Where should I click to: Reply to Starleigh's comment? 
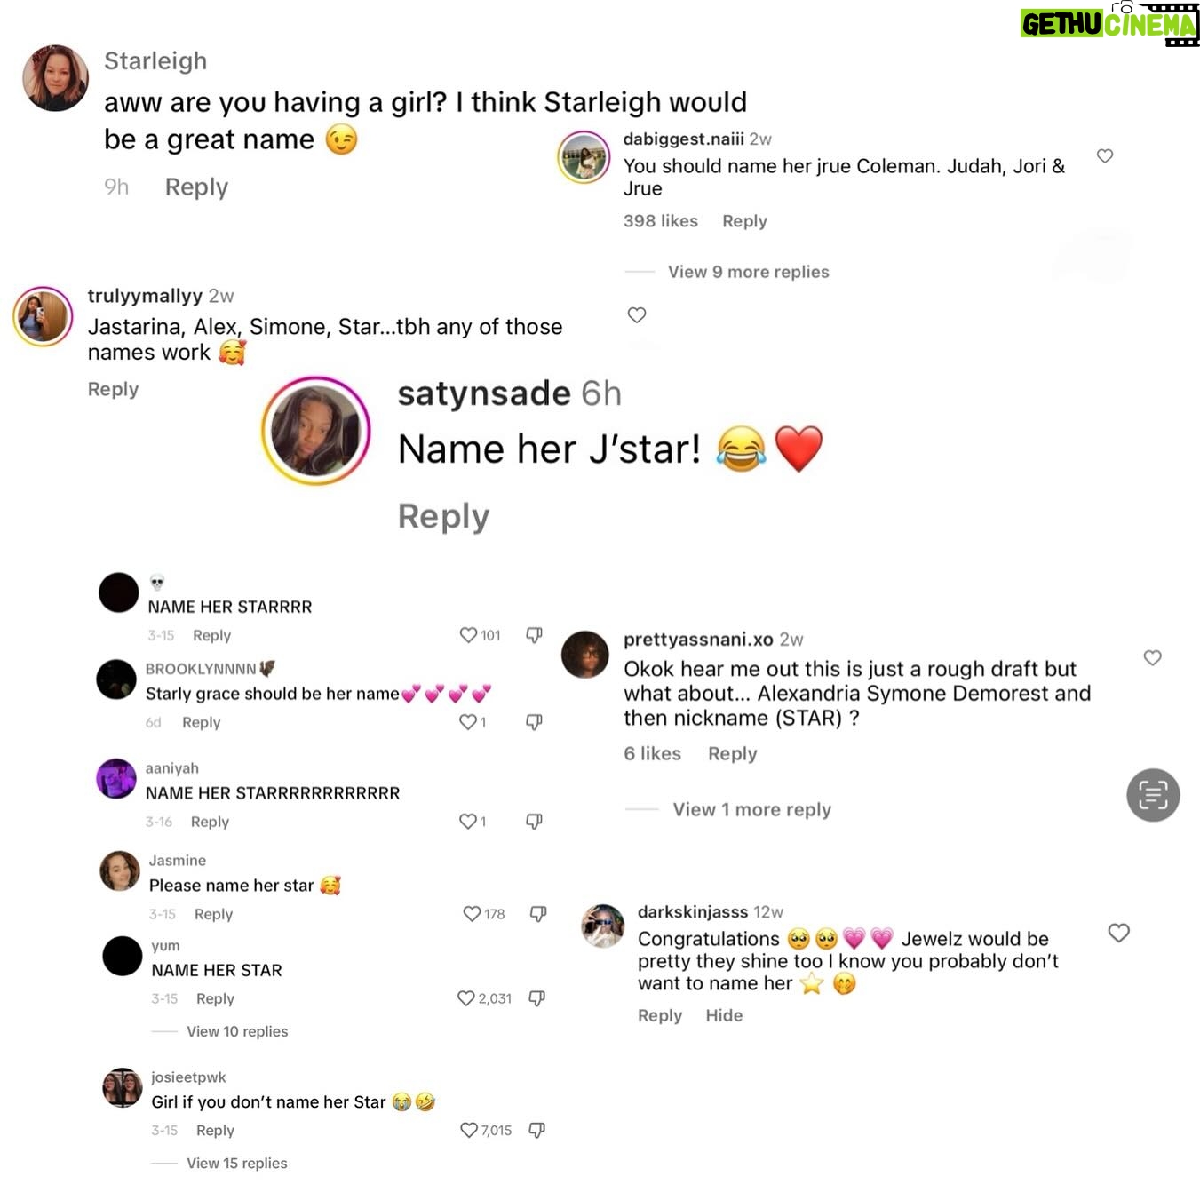coord(196,187)
